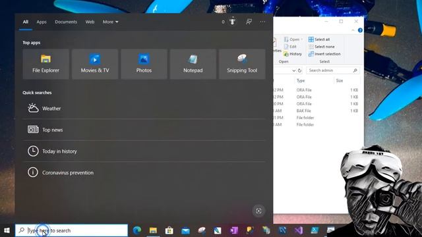Click the feedback icon in search panel
Viewport: 422px width, 237px height.
[x=249, y=22]
